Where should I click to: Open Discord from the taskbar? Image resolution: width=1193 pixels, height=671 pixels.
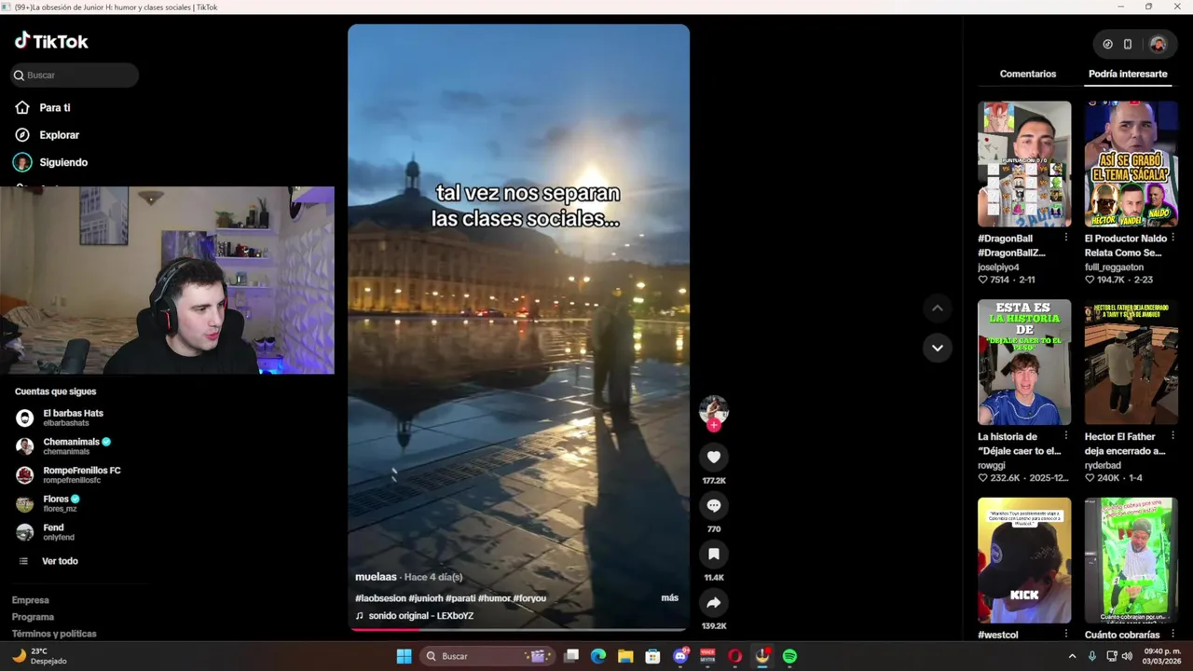[680, 656]
